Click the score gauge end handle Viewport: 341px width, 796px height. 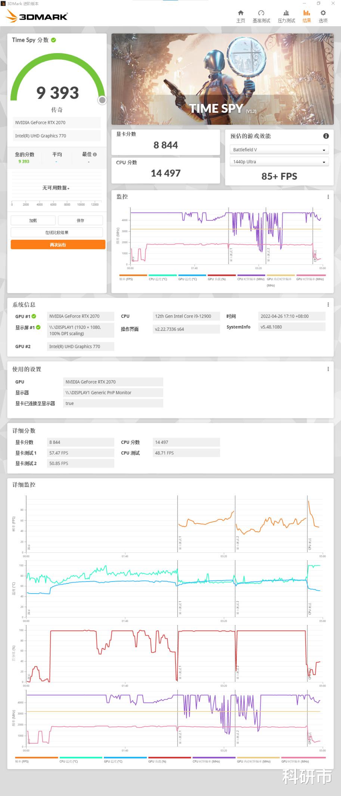pos(102,100)
